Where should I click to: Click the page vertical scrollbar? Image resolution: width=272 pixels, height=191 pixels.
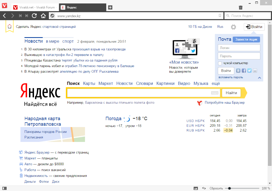click(x=270, y=95)
